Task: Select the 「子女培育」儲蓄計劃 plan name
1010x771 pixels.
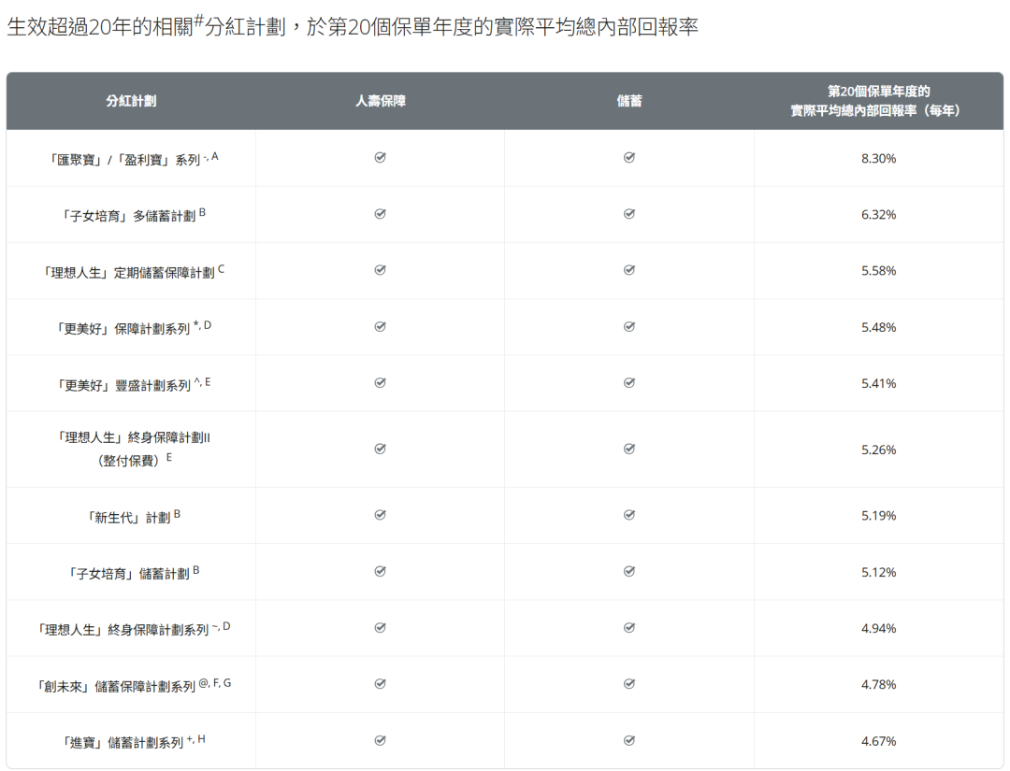Action: click(132, 572)
